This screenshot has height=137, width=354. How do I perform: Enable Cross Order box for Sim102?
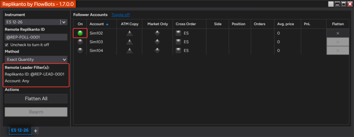[x=178, y=33]
